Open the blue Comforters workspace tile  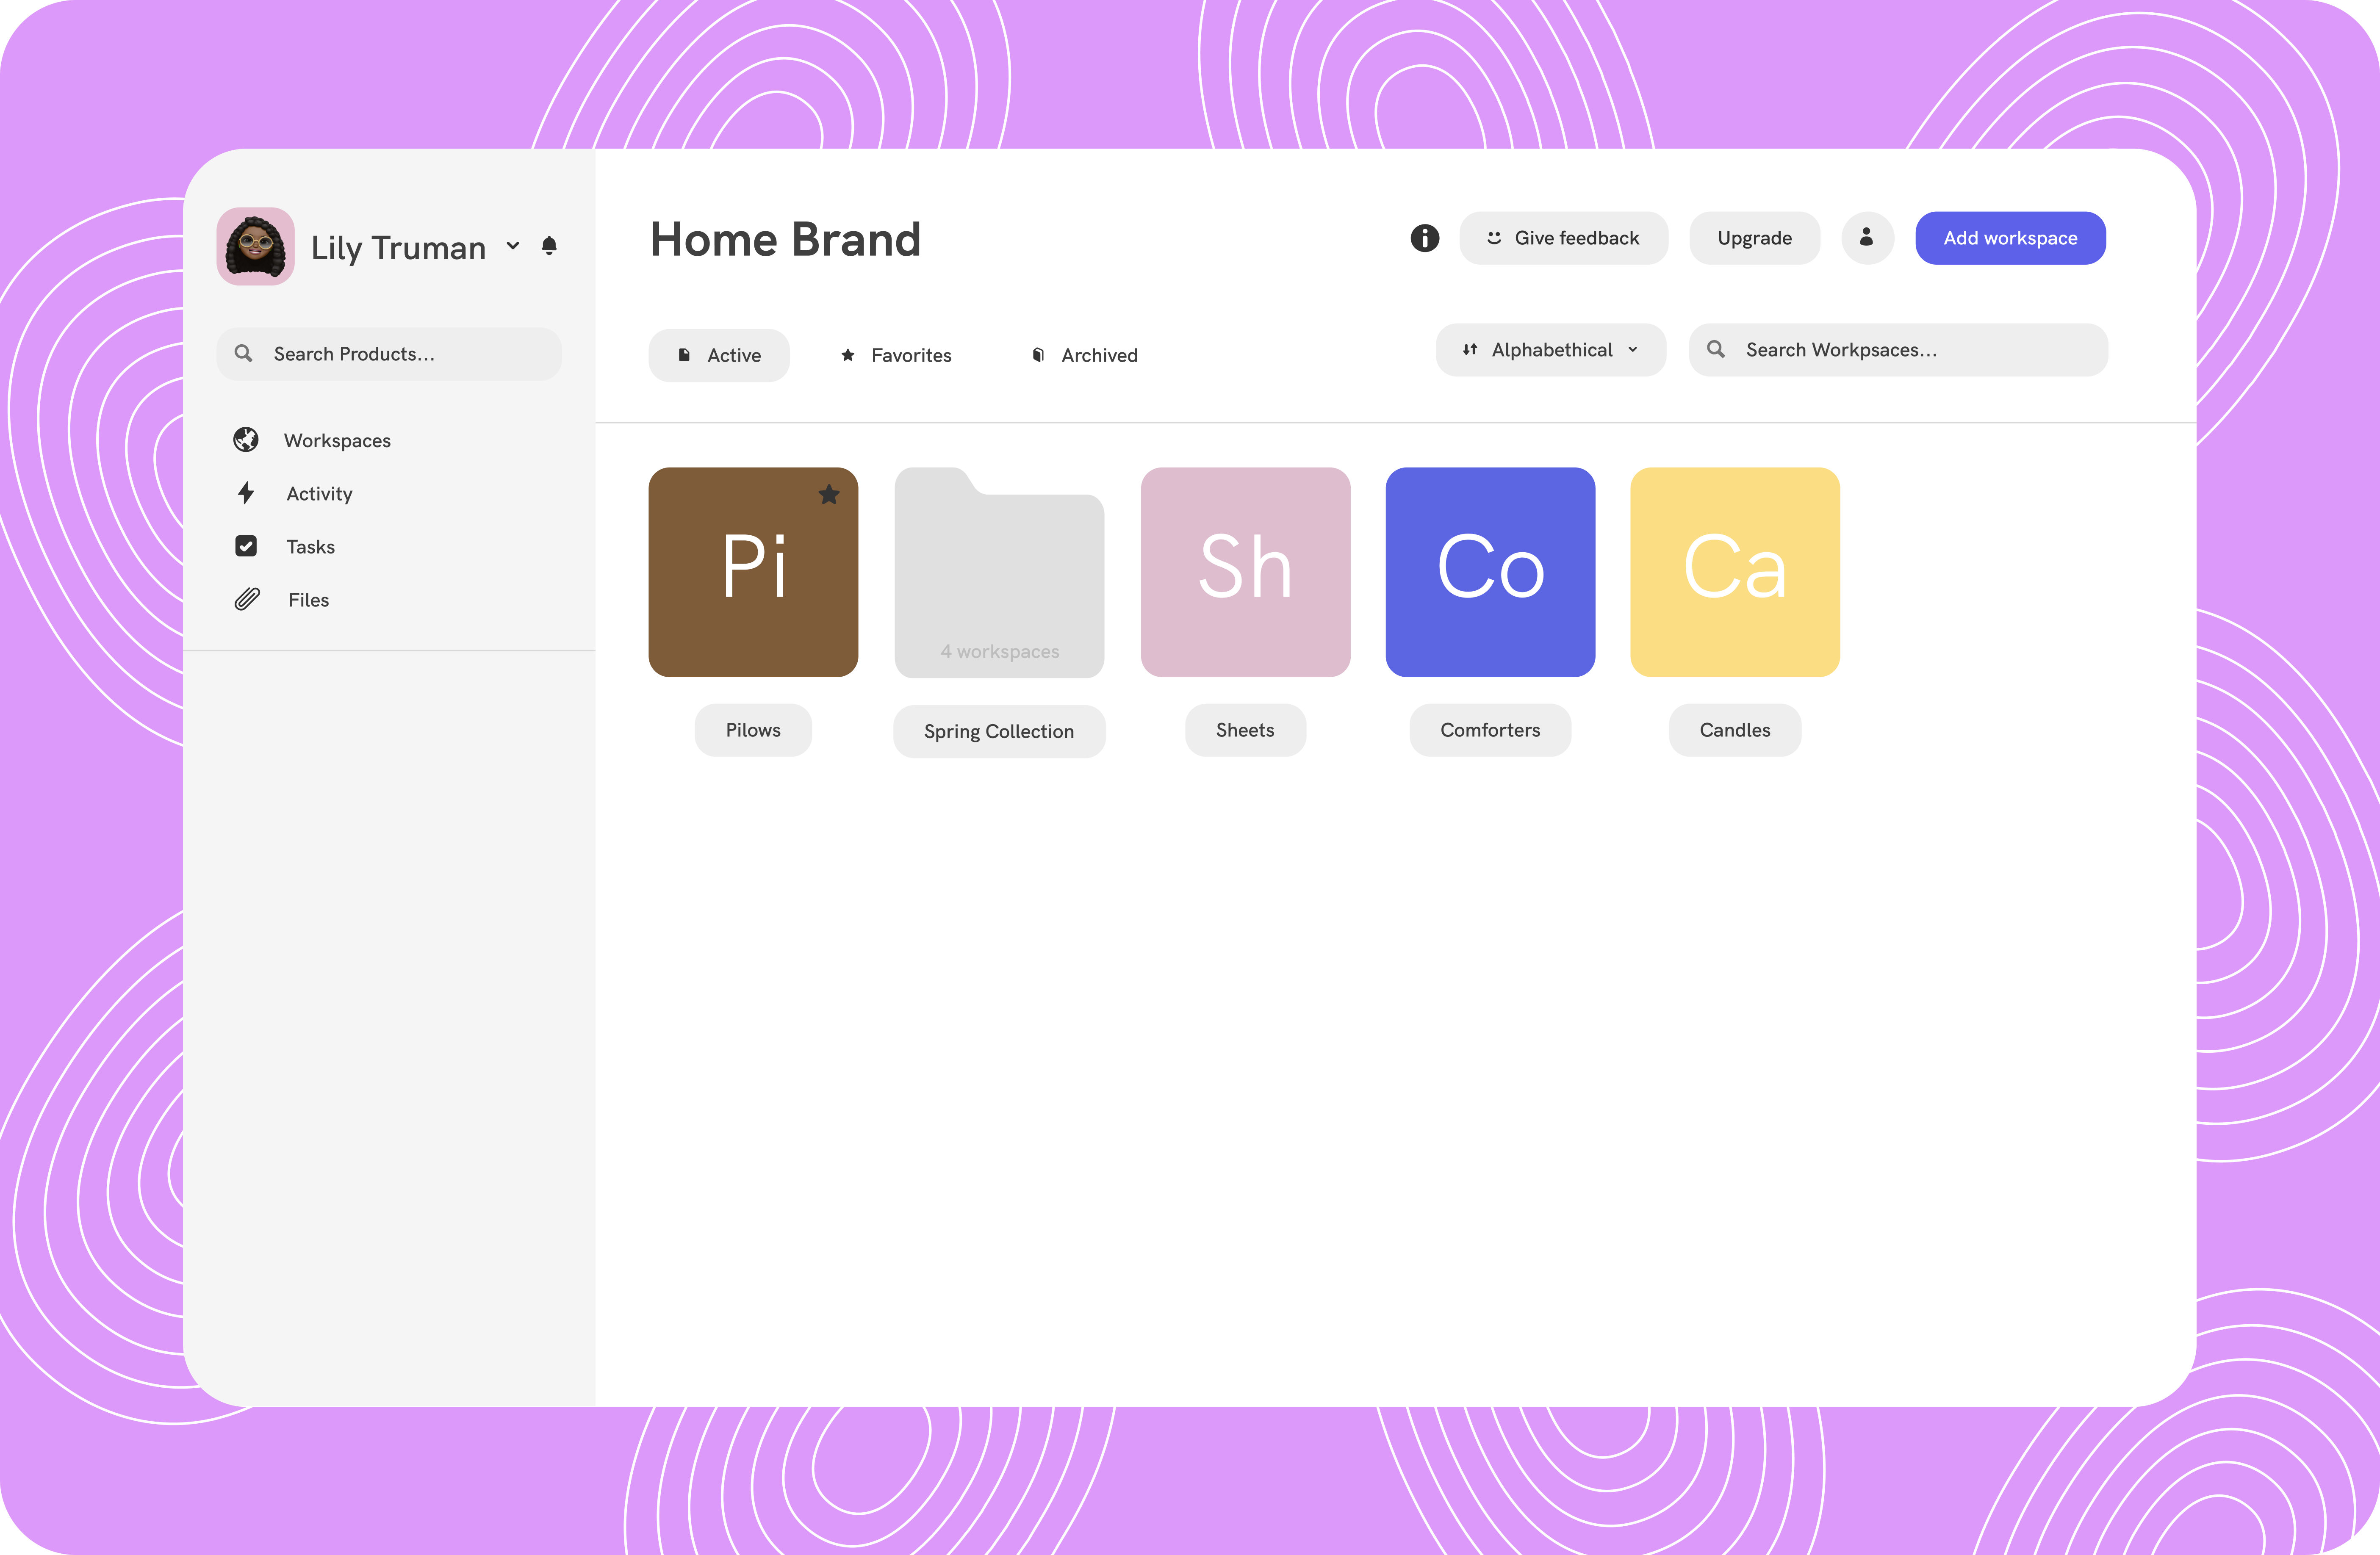click(1490, 572)
